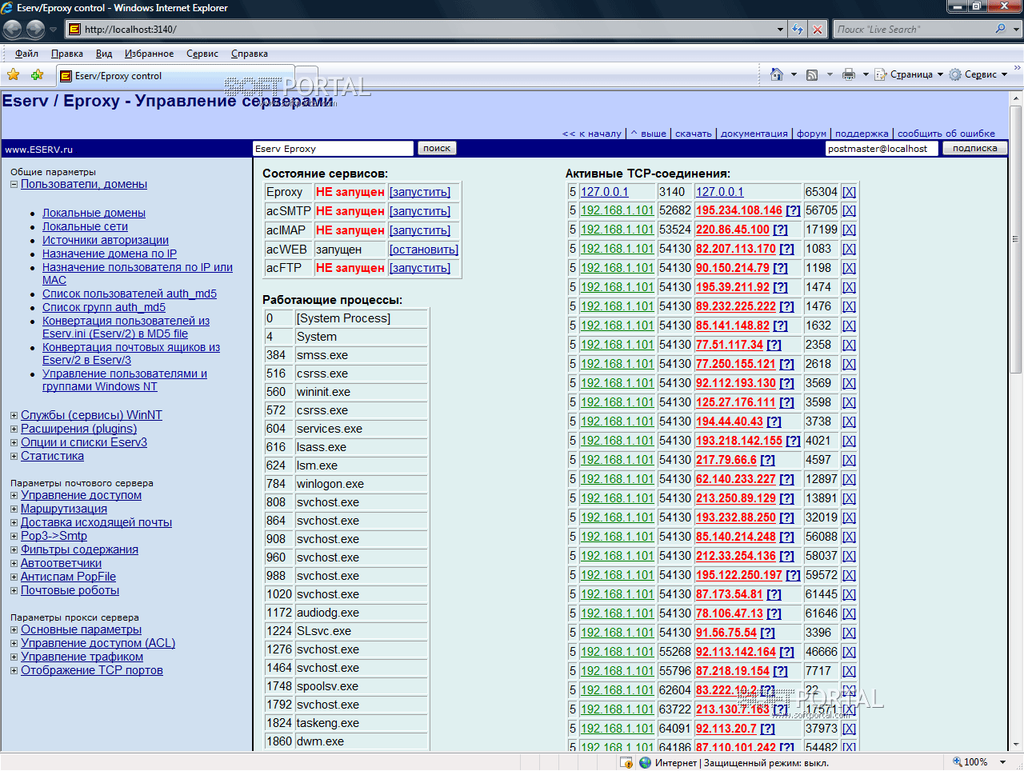Open the Избранное menu

pyautogui.click(x=149, y=54)
